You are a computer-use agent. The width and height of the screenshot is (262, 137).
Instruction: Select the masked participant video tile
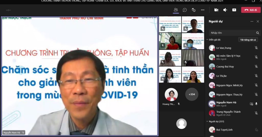point(193,41)
